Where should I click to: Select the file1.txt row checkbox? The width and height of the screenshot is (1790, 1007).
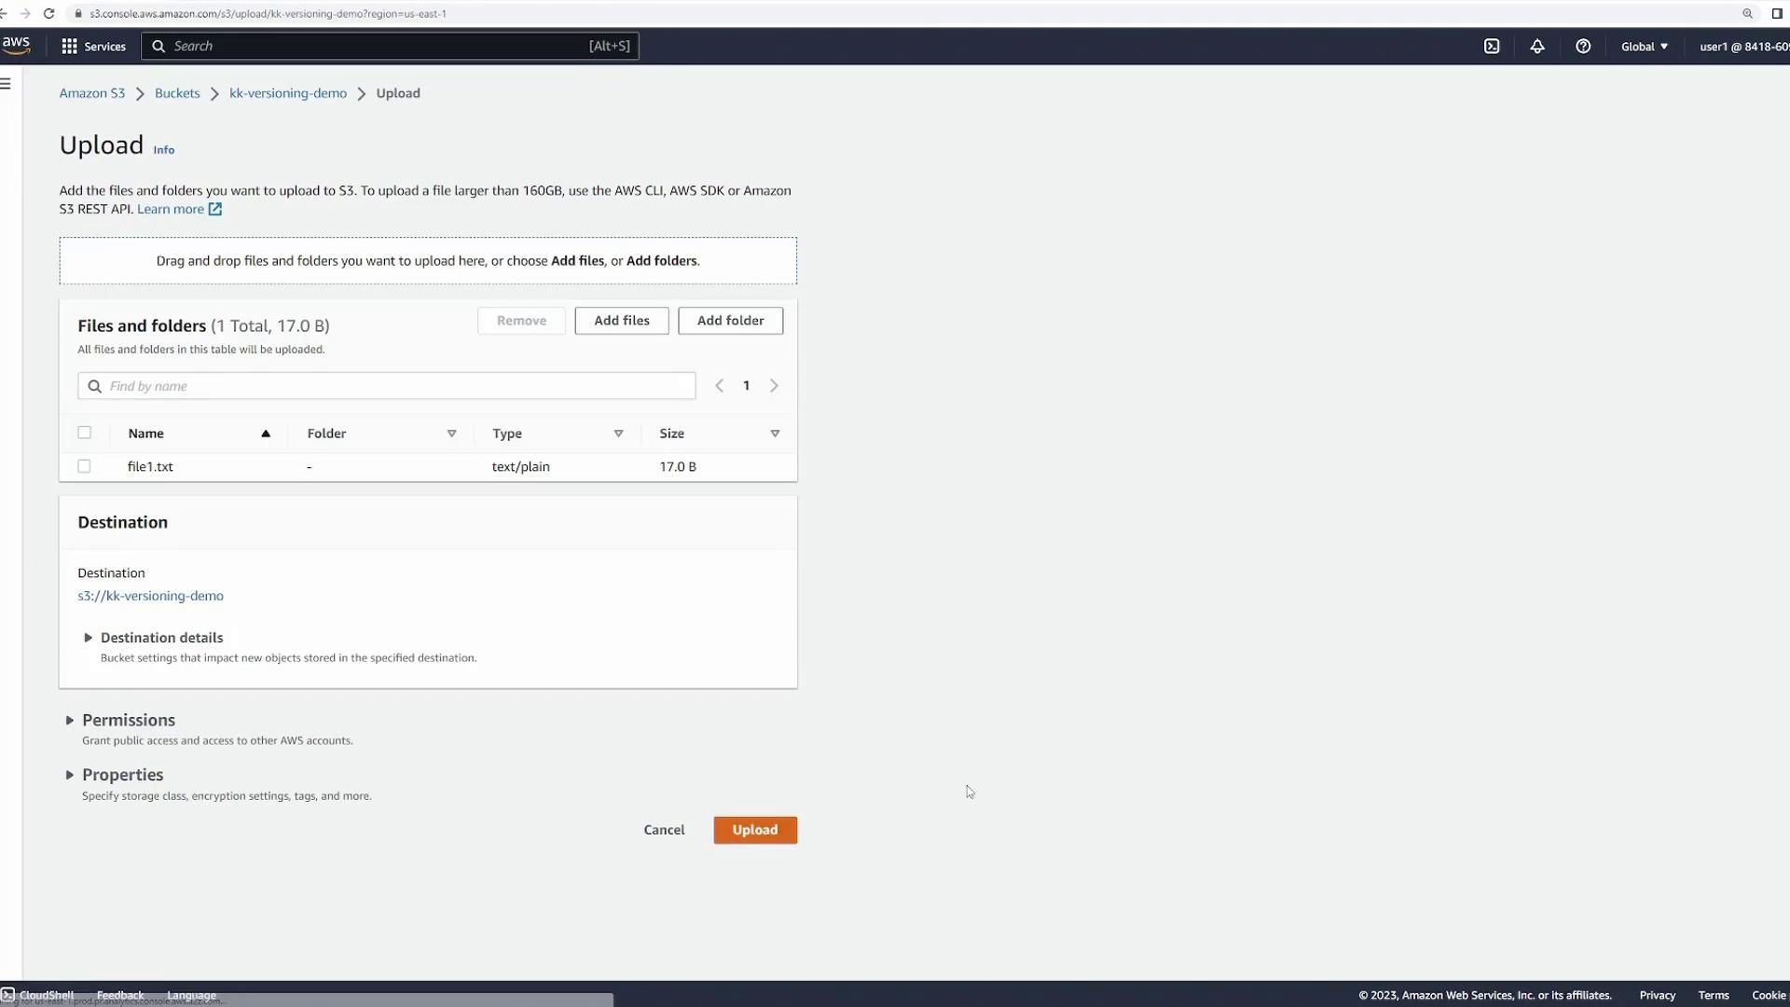84,466
